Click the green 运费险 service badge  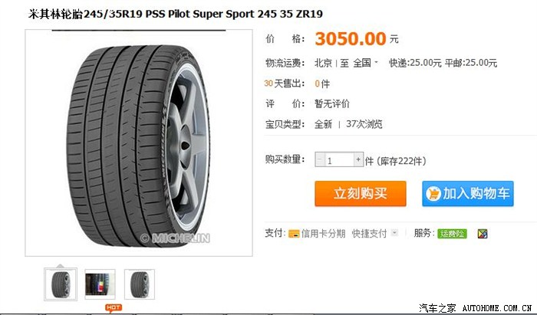pos(452,234)
